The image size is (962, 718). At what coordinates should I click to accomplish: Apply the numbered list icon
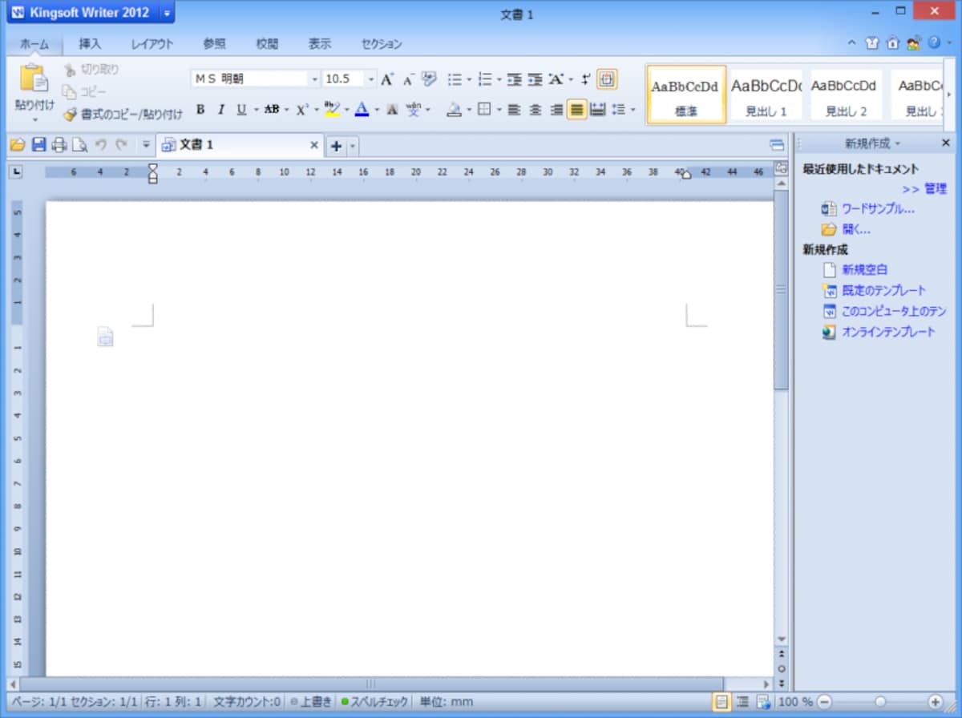coord(484,79)
